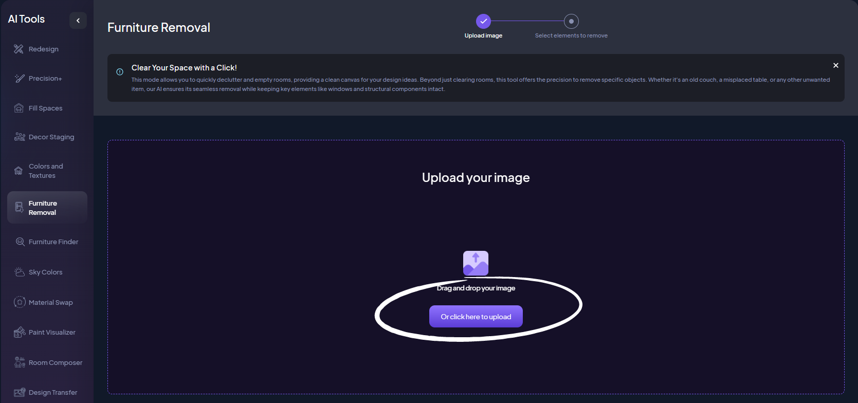
Task: Select the Upload image step circle
Action: 483,21
